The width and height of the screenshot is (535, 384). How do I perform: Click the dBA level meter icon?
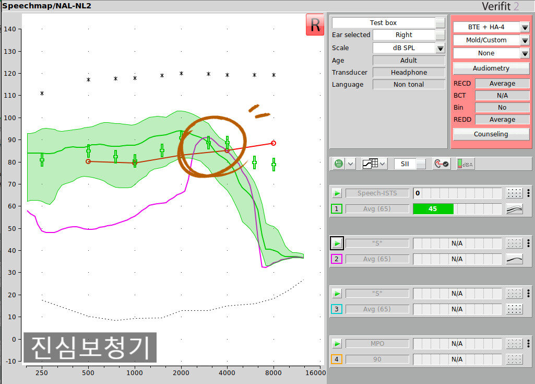coord(465,164)
